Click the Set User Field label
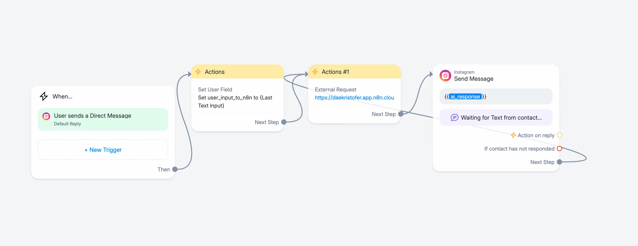 point(215,90)
